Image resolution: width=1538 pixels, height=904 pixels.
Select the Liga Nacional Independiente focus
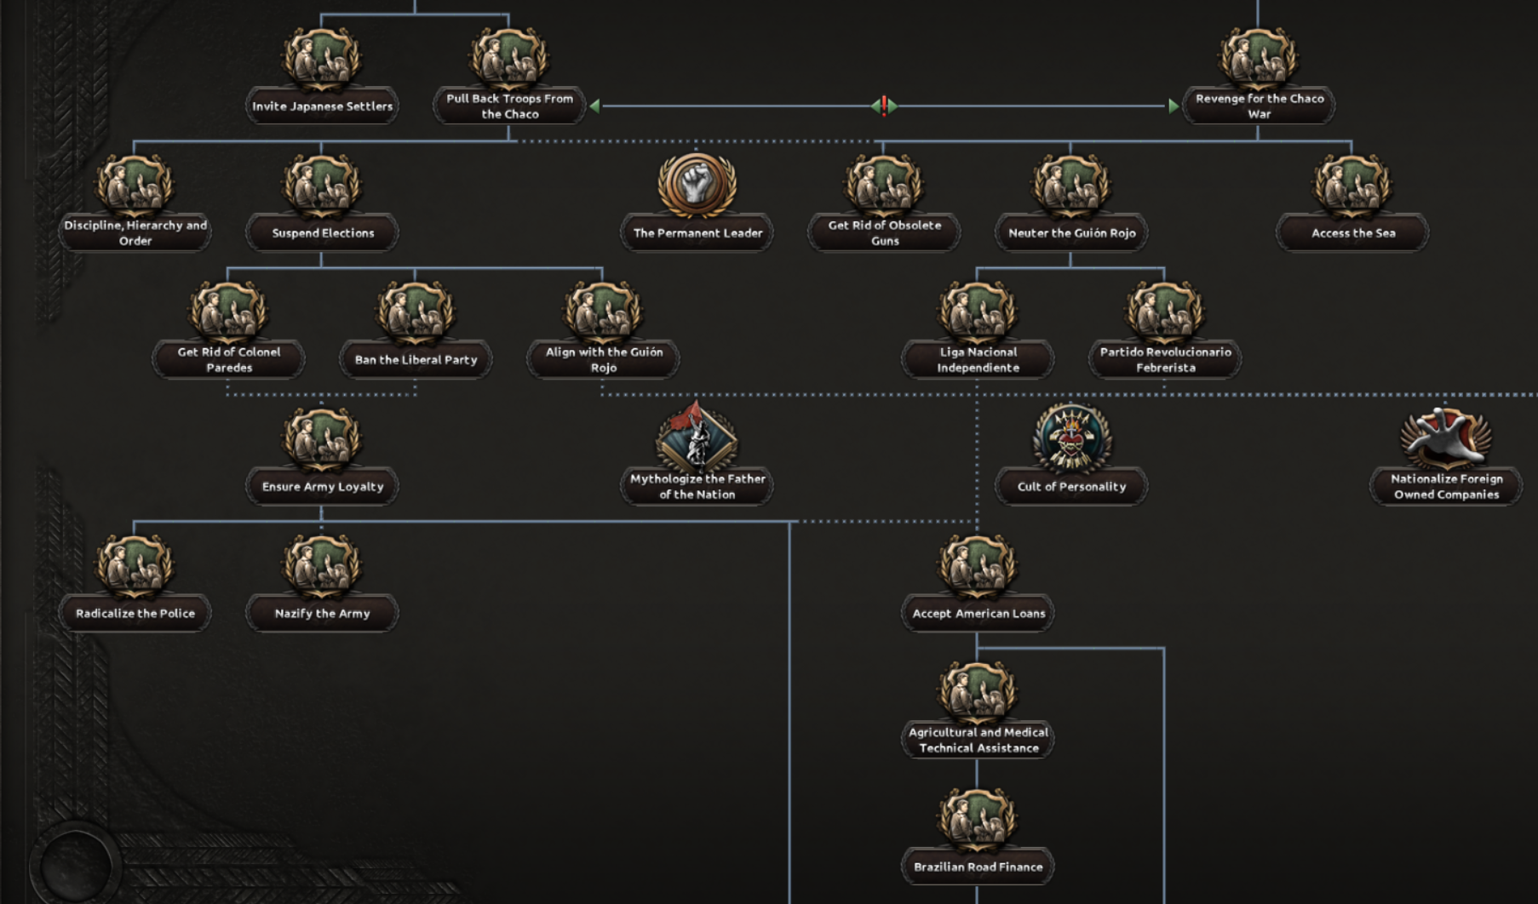978,359
